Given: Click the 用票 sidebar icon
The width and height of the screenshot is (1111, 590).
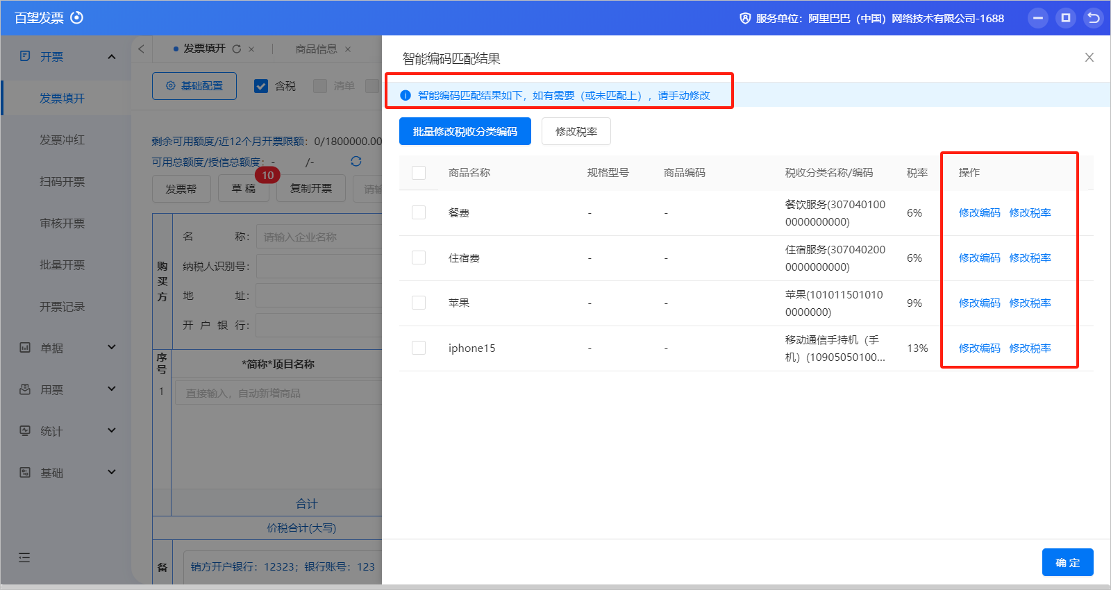Looking at the screenshot, I should tap(25, 389).
